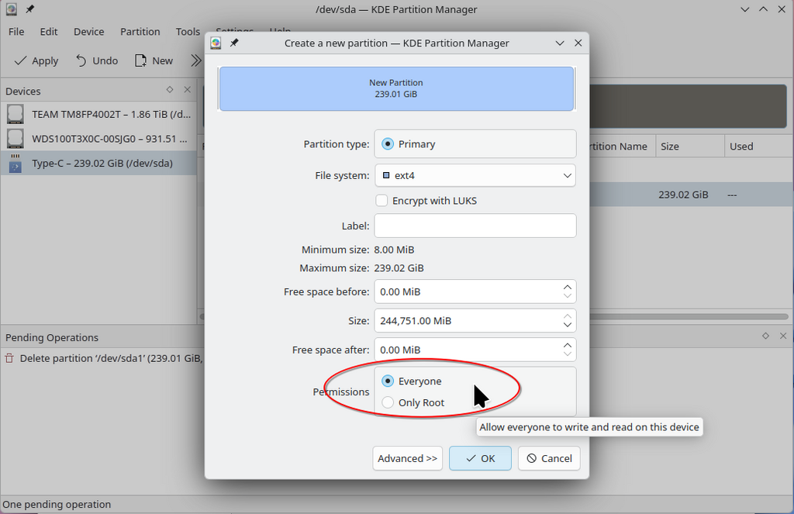Increase the Size value
The width and height of the screenshot is (794, 514).
[x=567, y=316]
